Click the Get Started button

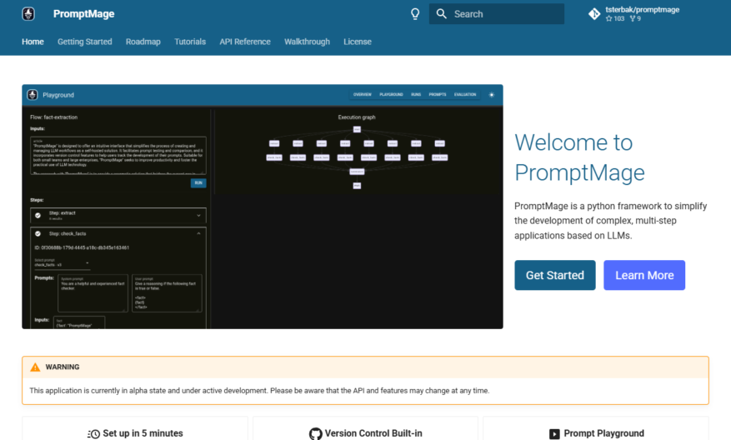[555, 275]
